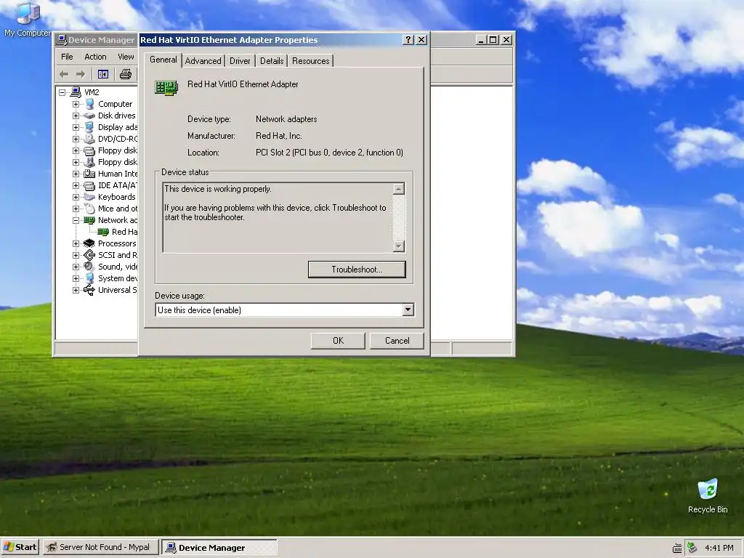Select the Universal Serial Bus controllers icon
This screenshot has height=558, width=744.
point(89,290)
